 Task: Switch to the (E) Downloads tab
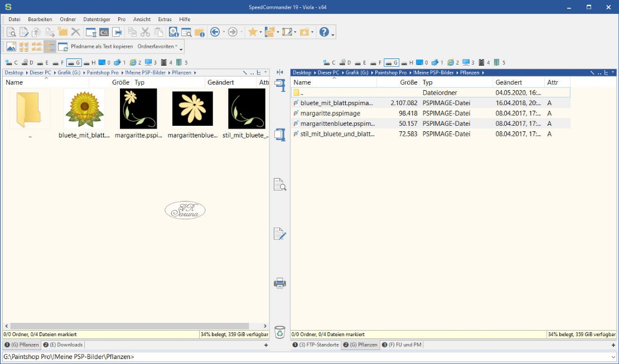pos(63,345)
